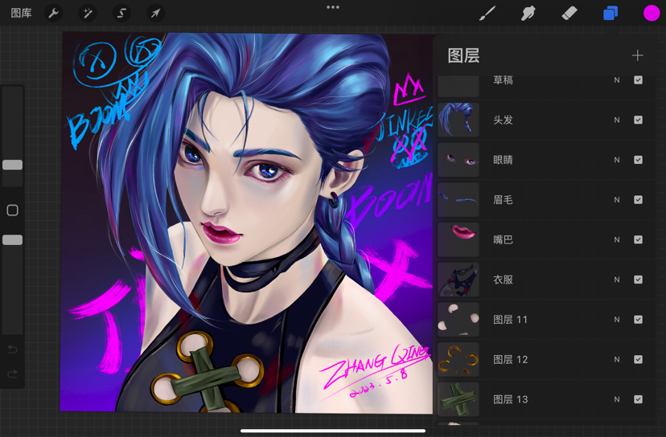Screen dimensions: 666x437
Task: Select layer named 图层 11
Action: click(510, 320)
